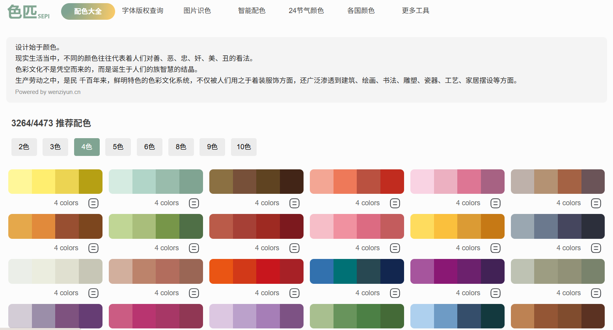Expand 更多工具 menu
Viewport: 613px width, 330px height.
point(415,11)
